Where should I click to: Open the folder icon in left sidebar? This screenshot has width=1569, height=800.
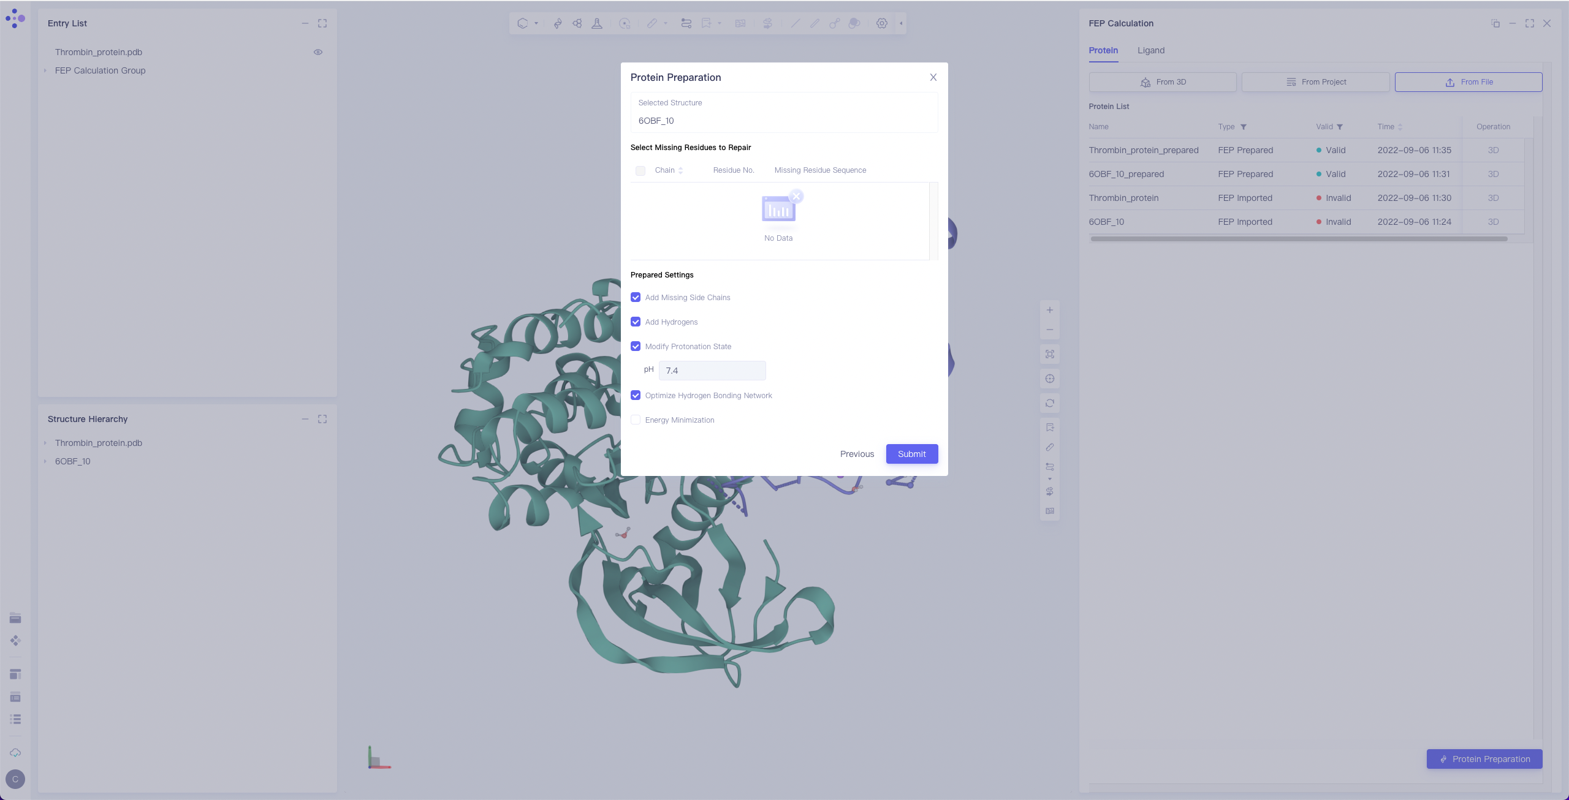(15, 618)
